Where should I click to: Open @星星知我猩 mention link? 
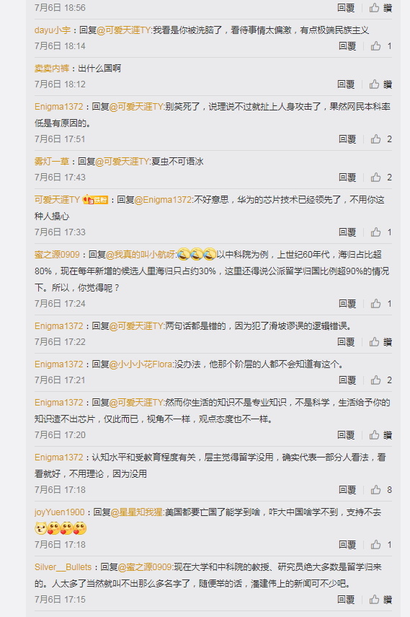coord(137,512)
